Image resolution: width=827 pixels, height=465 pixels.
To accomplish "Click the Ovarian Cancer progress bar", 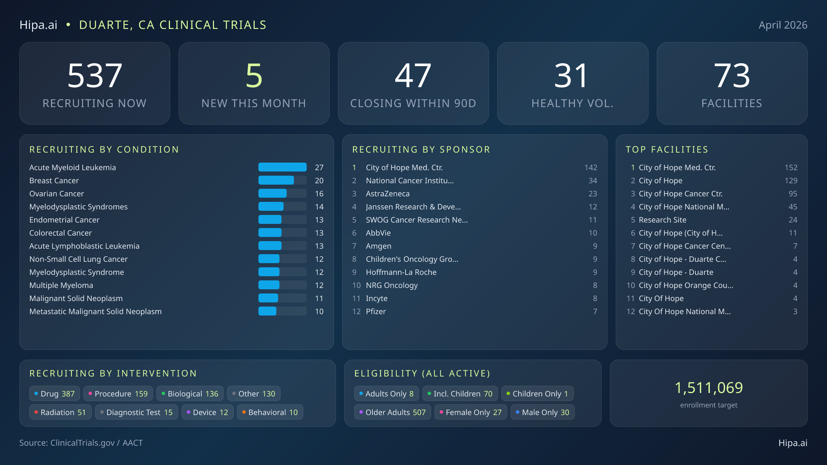I will click(x=283, y=193).
